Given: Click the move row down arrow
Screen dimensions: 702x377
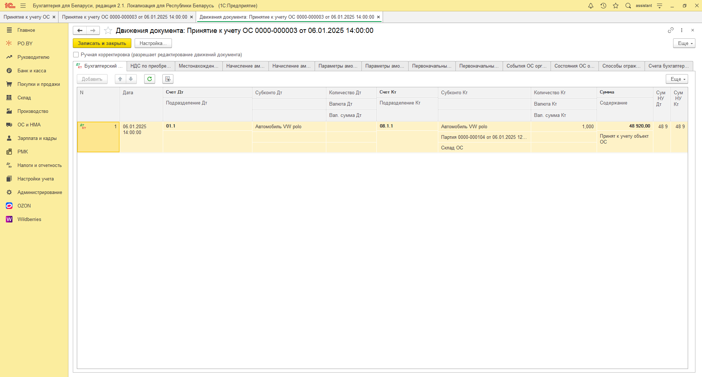Looking at the screenshot, I should tap(131, 79).
